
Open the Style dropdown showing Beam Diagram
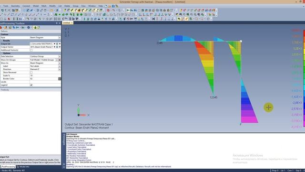pos(60,37)
